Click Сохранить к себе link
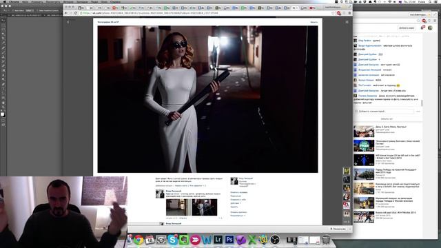Screen dimensions: 441x248 pos(238,199)
